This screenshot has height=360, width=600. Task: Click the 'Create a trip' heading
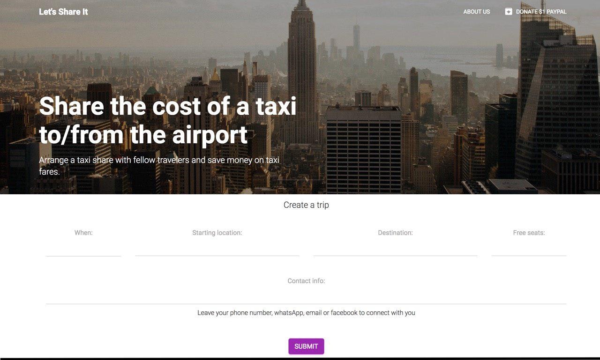(306, 205)
